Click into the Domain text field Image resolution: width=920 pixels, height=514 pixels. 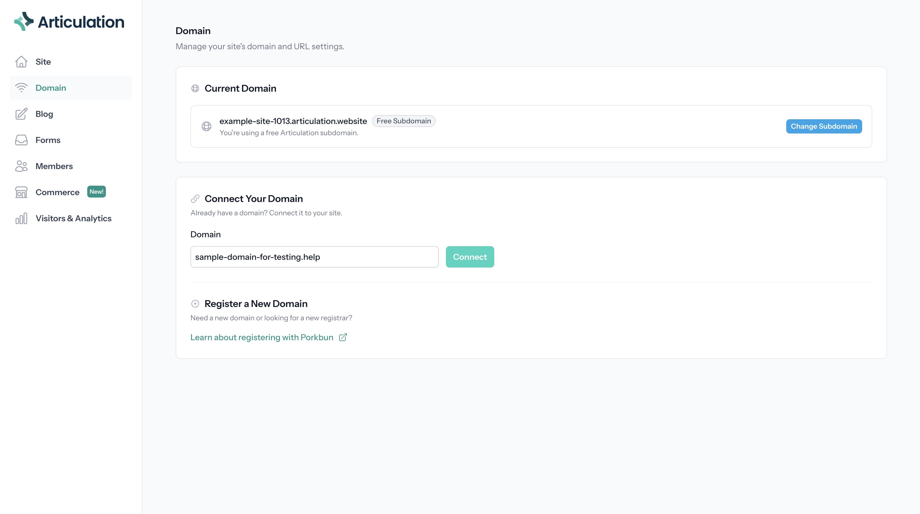314,257
